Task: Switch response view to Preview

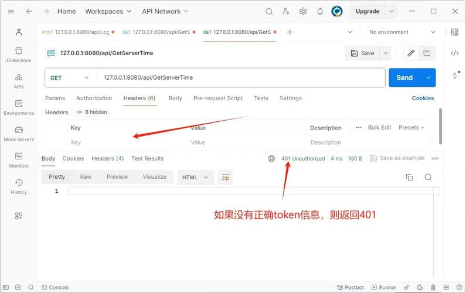Action: pos(117,177)
